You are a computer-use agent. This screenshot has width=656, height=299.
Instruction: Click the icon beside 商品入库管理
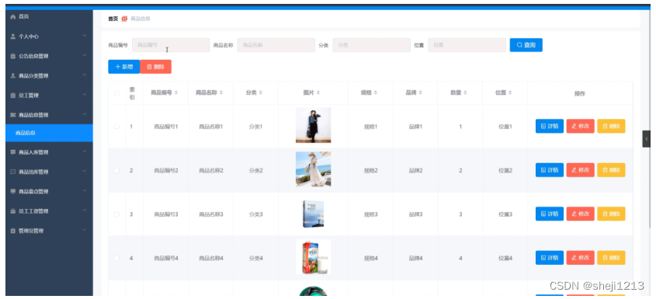pyautogui.click(x=12, y=152)
